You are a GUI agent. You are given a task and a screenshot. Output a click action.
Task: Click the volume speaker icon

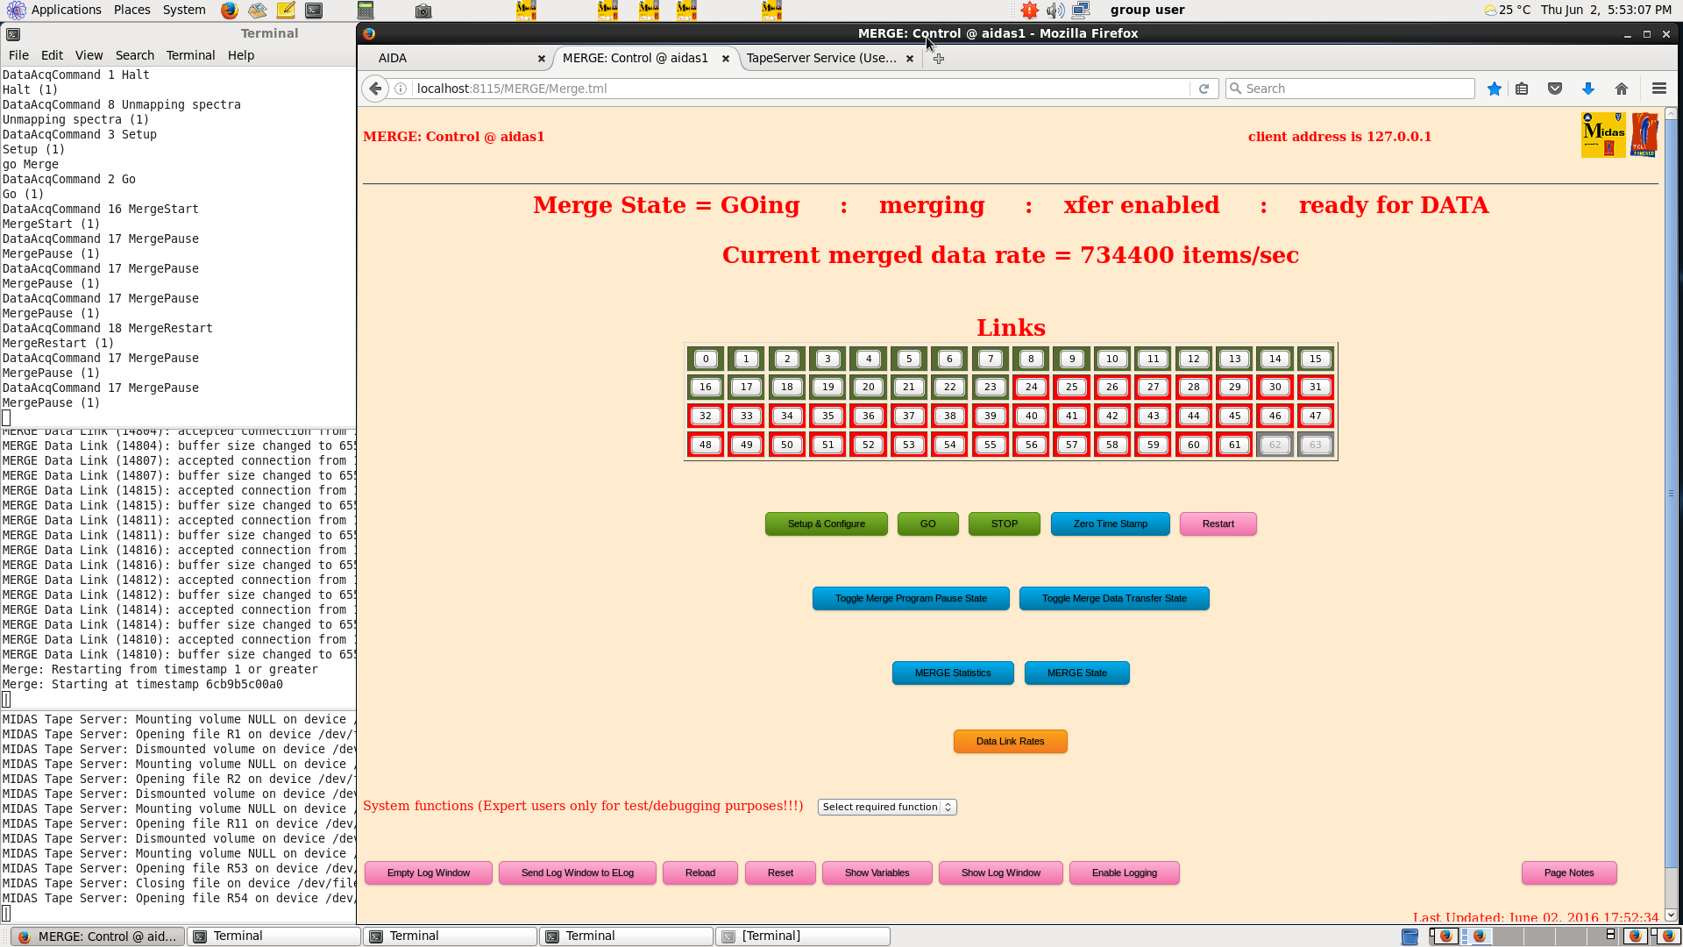click(x=1055, y=11)
